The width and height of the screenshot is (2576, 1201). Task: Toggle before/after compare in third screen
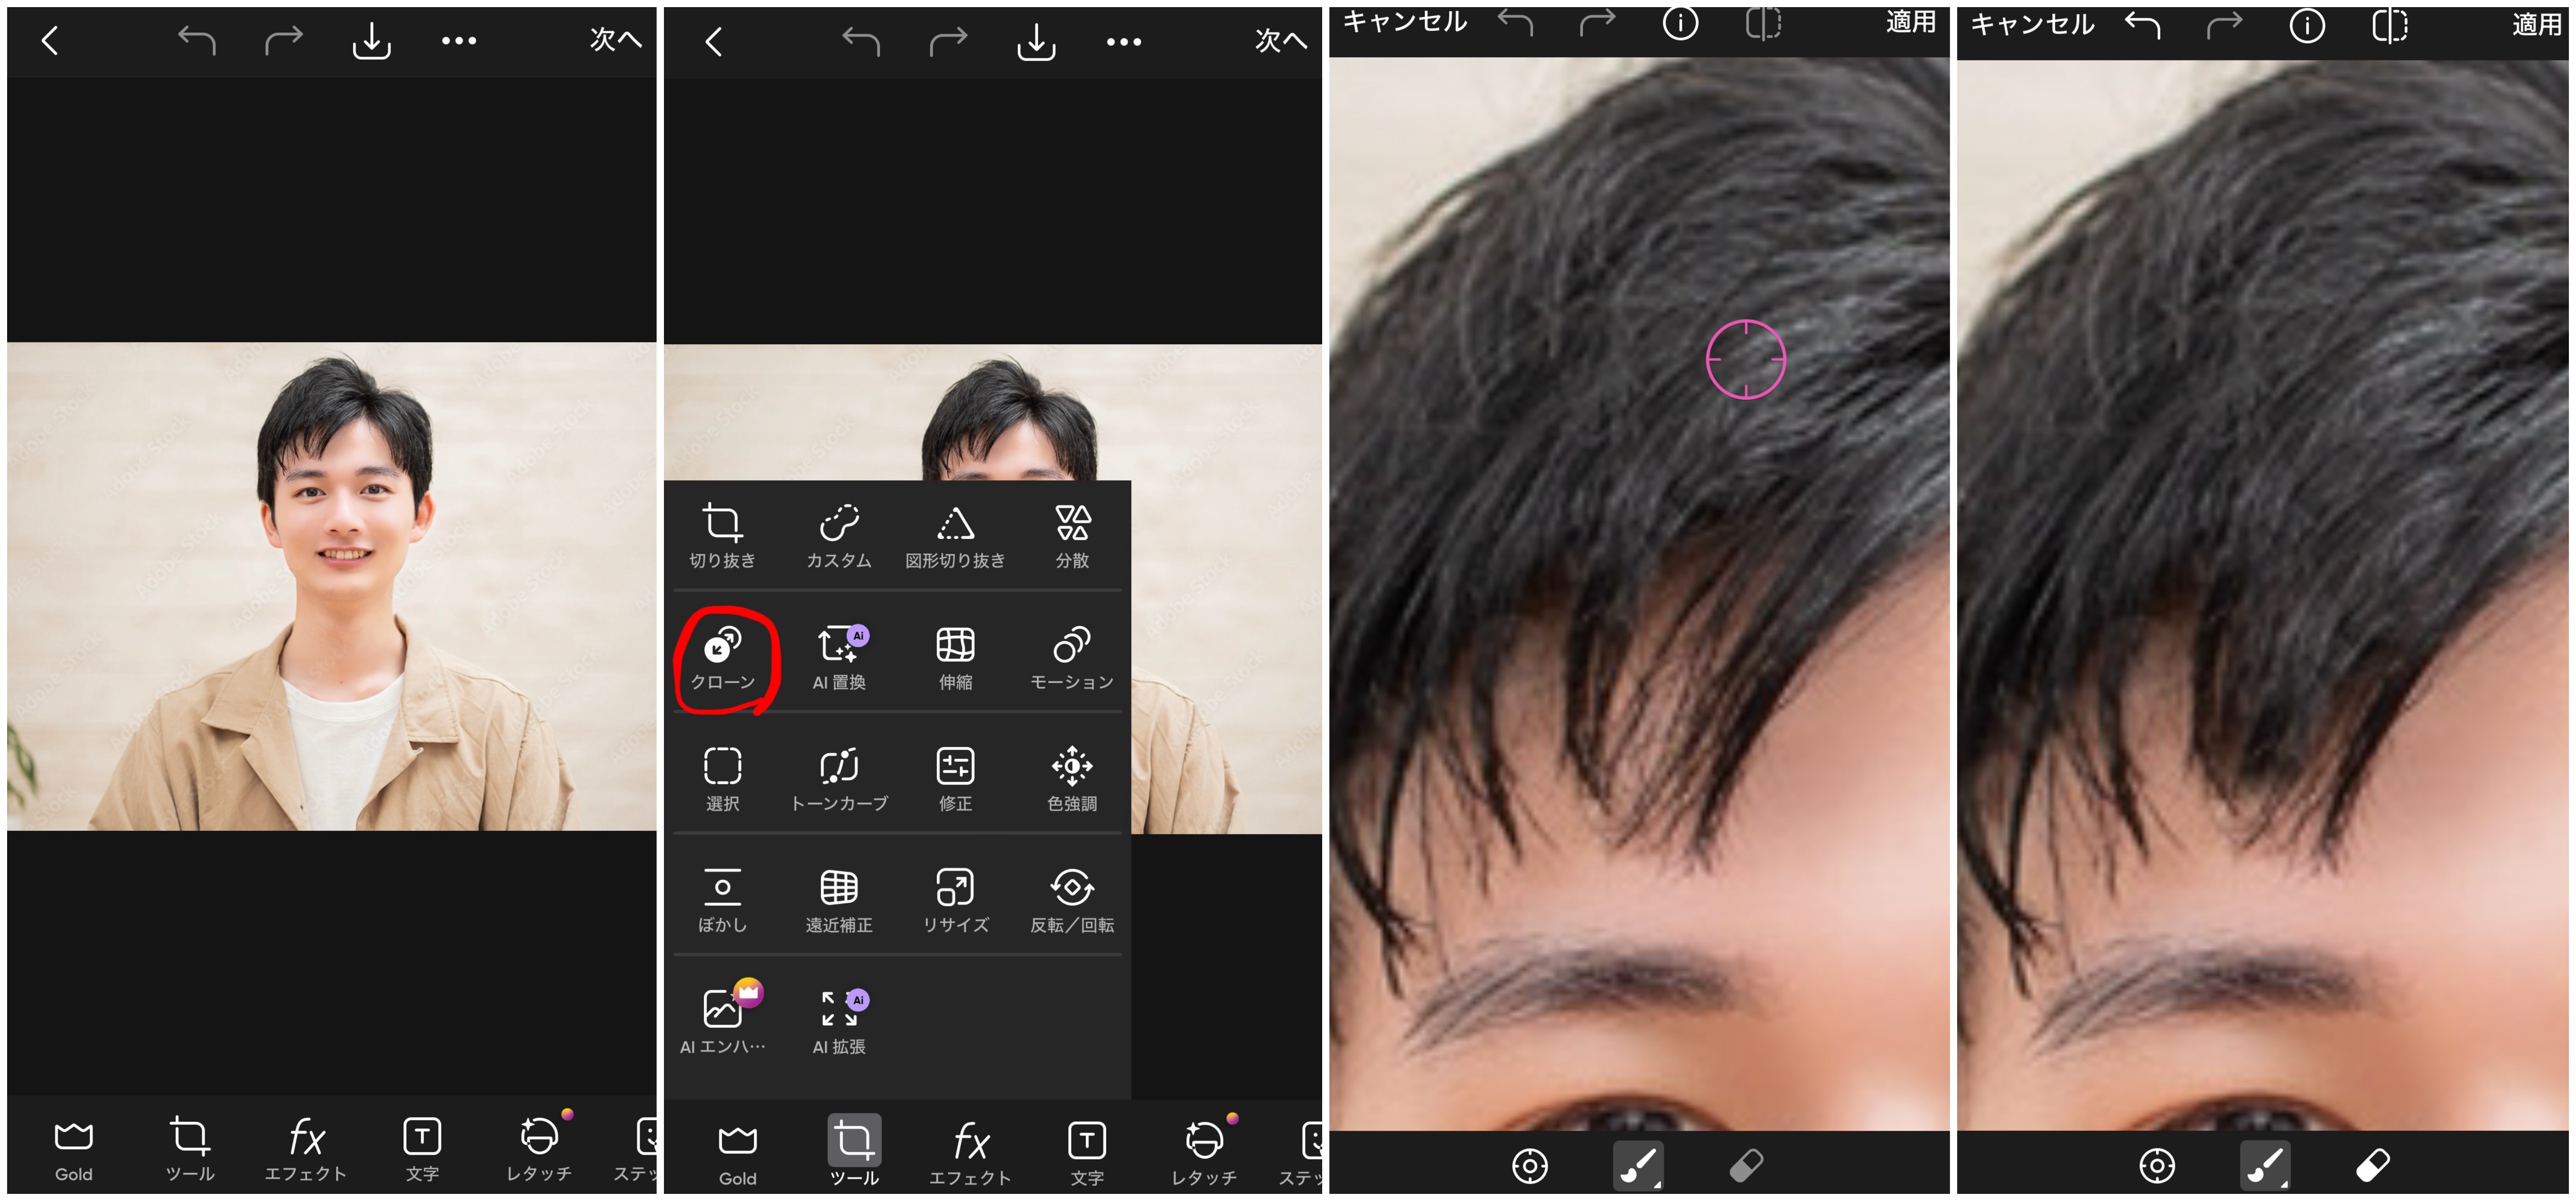pos(1764,22)
